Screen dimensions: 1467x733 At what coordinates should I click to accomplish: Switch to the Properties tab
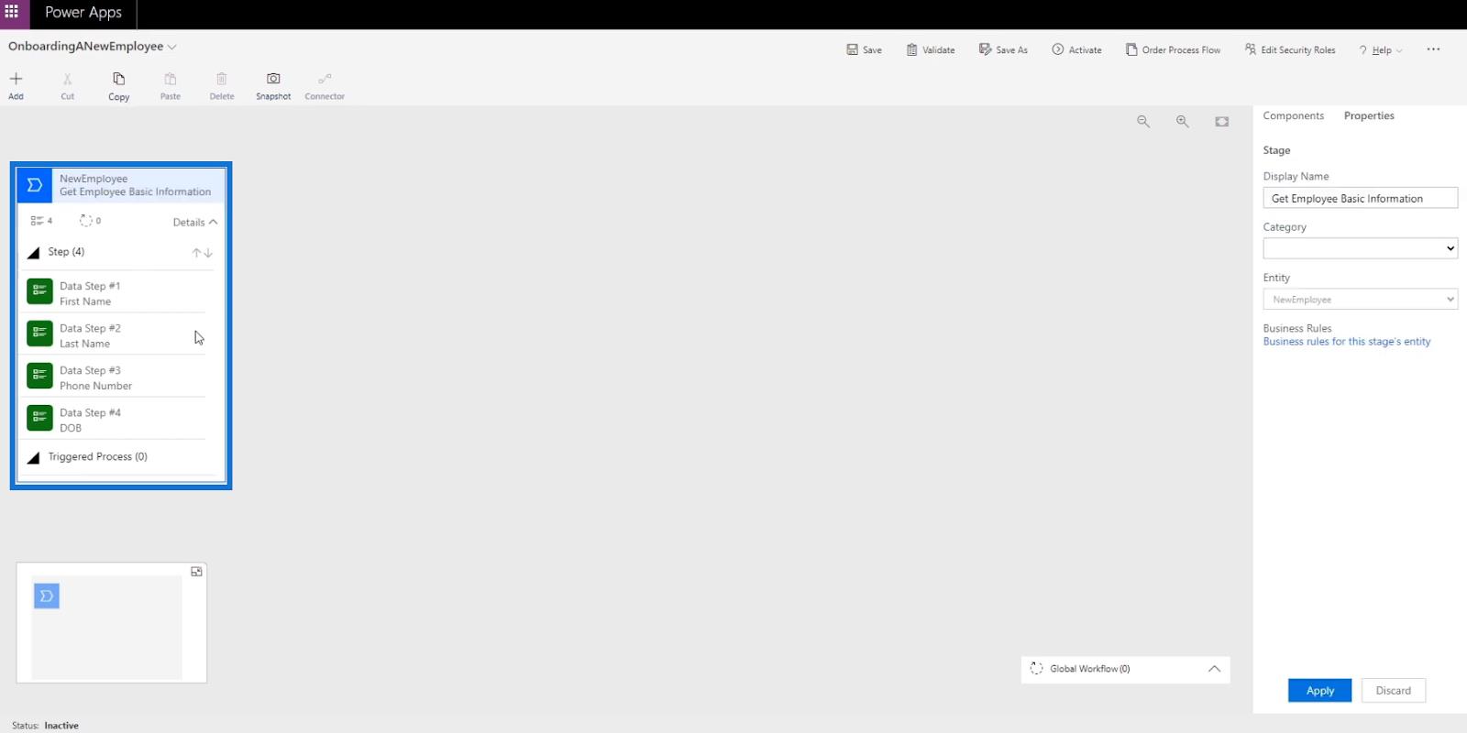[1369, 115]
